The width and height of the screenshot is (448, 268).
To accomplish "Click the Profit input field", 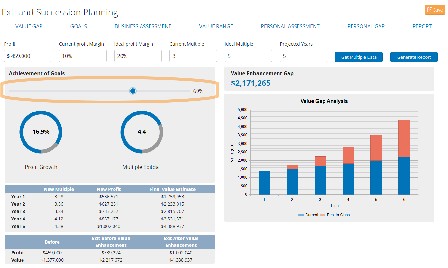I will pyautogui.click(x=28, y=56).
